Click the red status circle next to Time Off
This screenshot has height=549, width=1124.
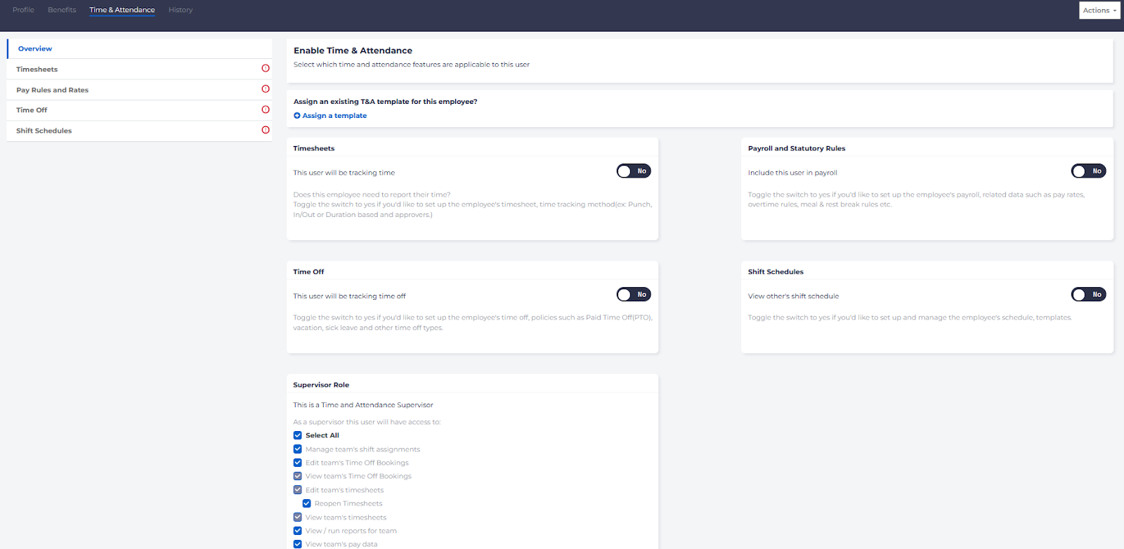point(266,110)
